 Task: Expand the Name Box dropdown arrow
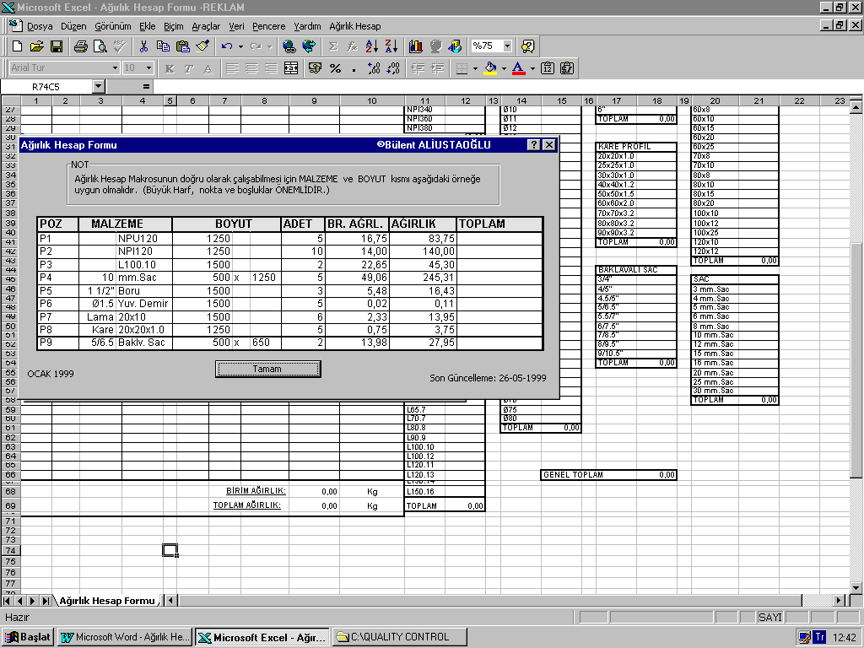click(99, 86)
